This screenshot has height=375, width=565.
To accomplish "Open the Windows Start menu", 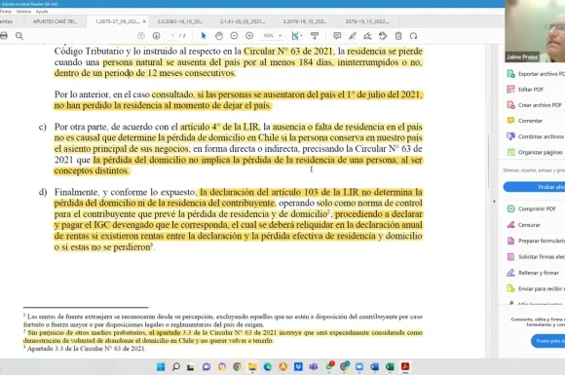I will [161, 366].
